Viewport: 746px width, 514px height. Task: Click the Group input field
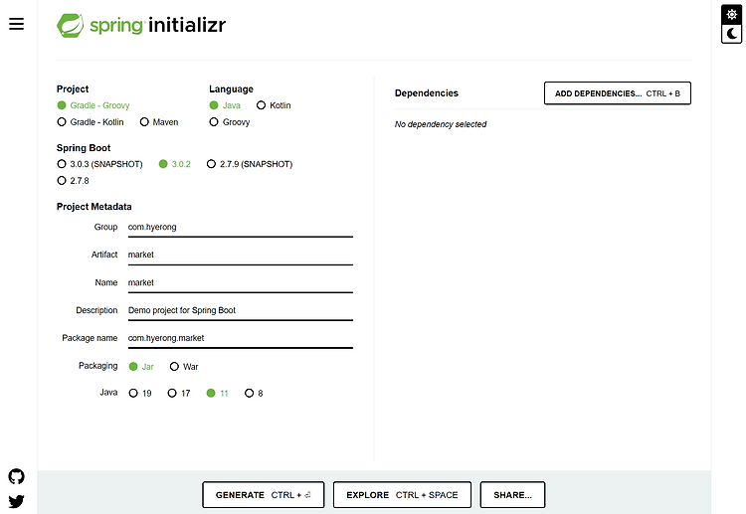241,228
